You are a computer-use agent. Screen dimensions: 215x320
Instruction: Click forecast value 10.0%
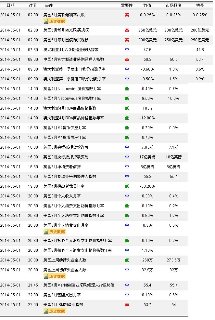(x=174, y=98)
